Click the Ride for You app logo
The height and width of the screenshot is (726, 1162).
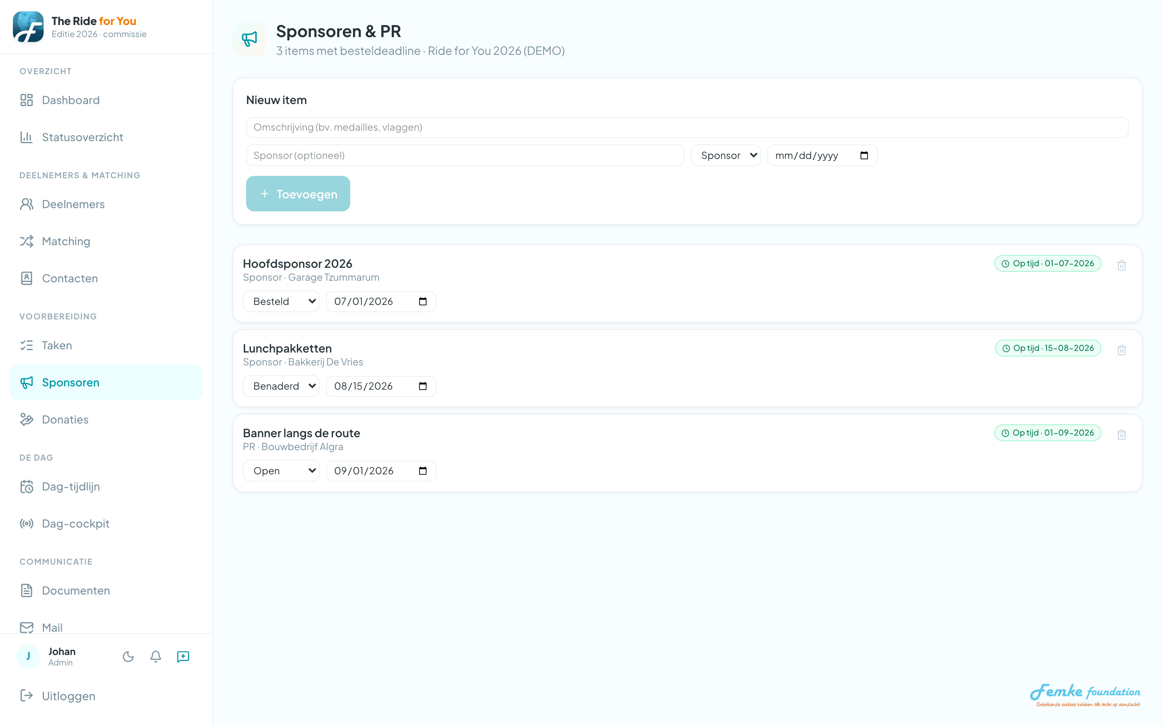(28, 27)
